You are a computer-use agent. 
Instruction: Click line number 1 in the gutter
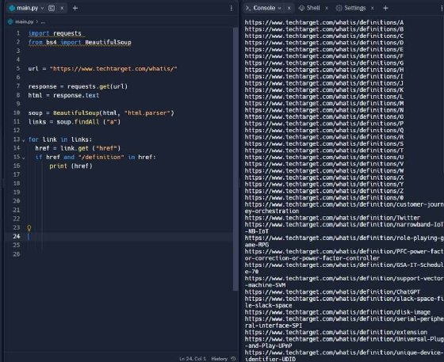point(17,33)
